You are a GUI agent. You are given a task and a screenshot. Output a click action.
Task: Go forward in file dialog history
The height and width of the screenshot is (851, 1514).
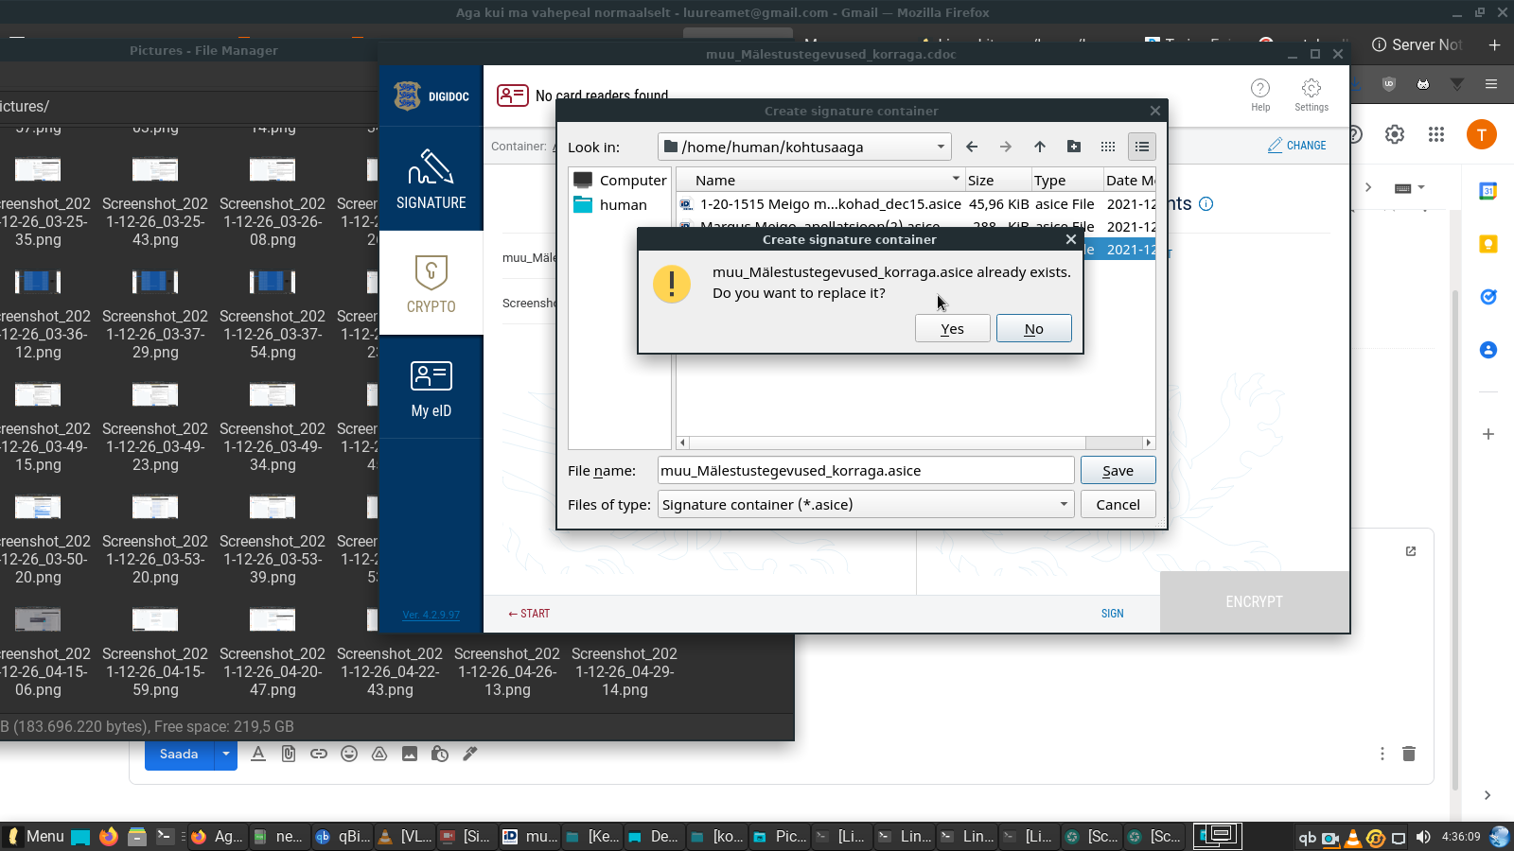tap(1006, 147)
